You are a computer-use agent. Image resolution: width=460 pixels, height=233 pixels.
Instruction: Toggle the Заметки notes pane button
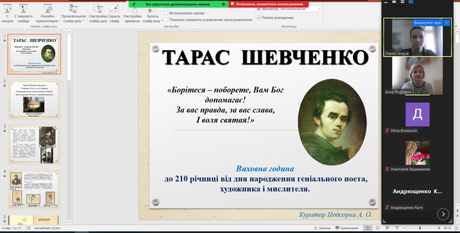point(322,228)
